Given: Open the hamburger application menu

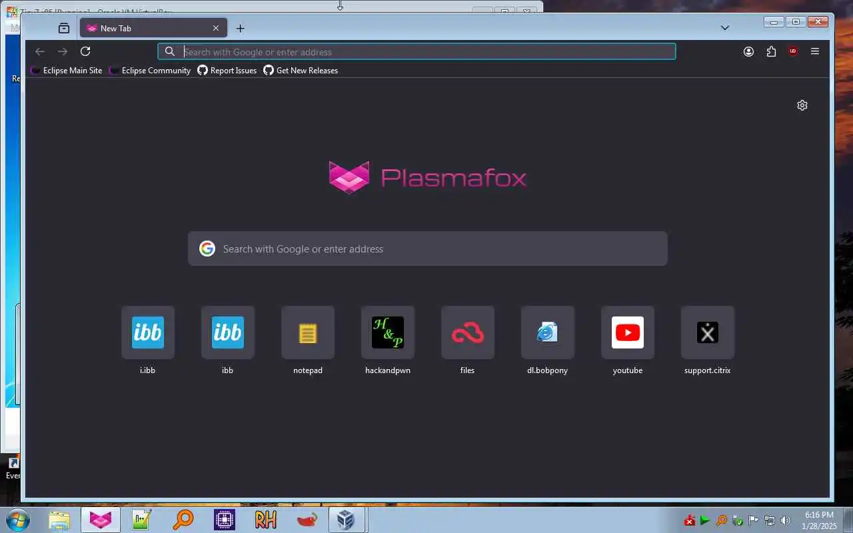Looking at the screenshot, I should click(815, 51).
